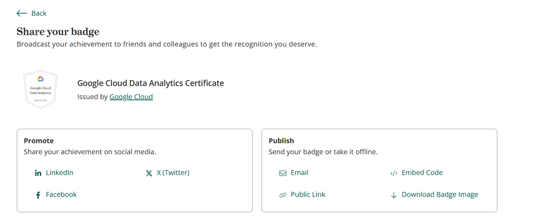Open the Google Cloud issuer link

pyautogui.click(x=131, y=97)
